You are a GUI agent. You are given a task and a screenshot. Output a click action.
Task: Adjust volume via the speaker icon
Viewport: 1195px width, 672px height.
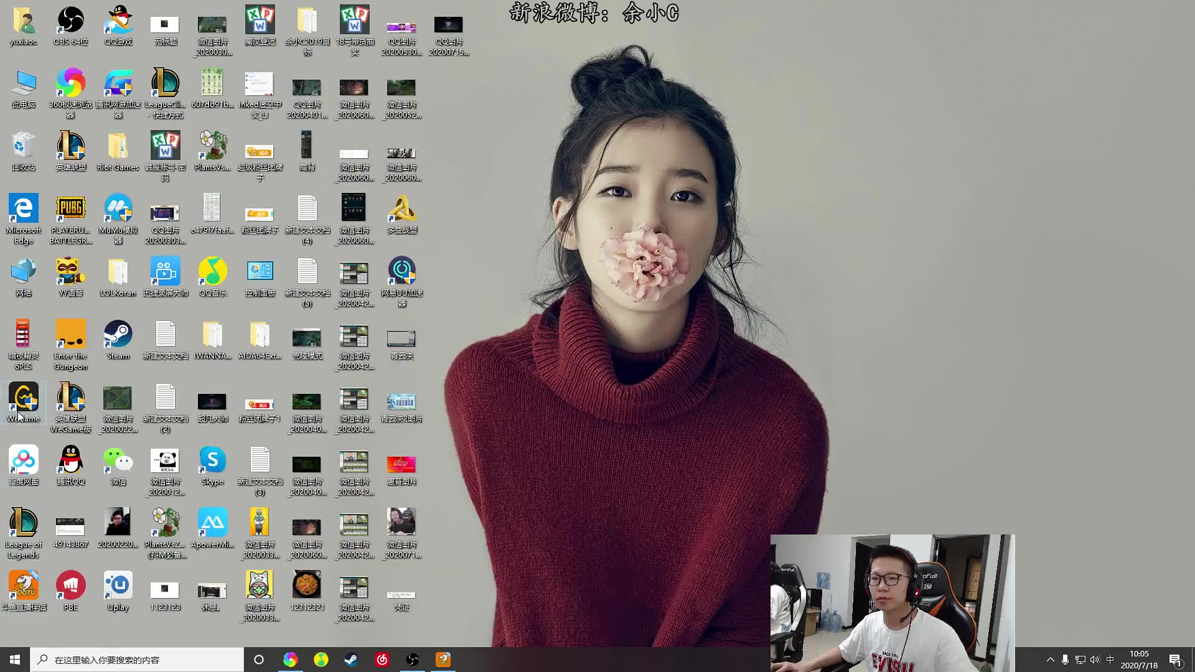pos(1094,660)
